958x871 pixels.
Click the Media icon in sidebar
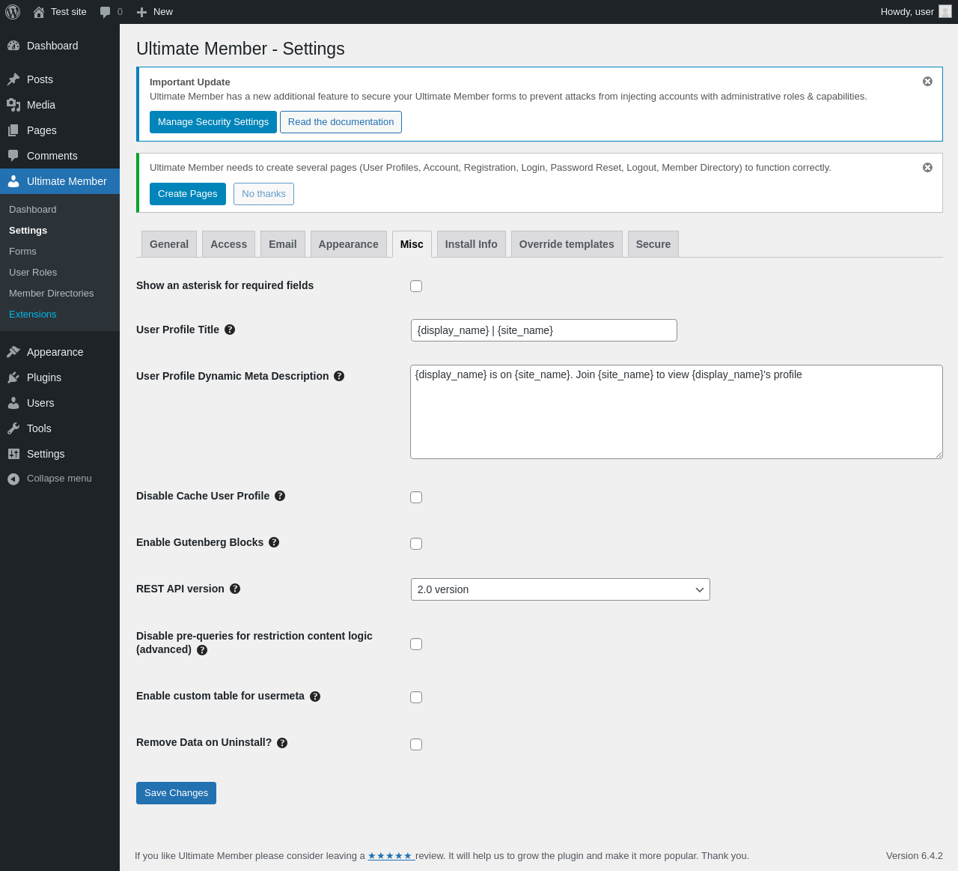tap(13, 105)
